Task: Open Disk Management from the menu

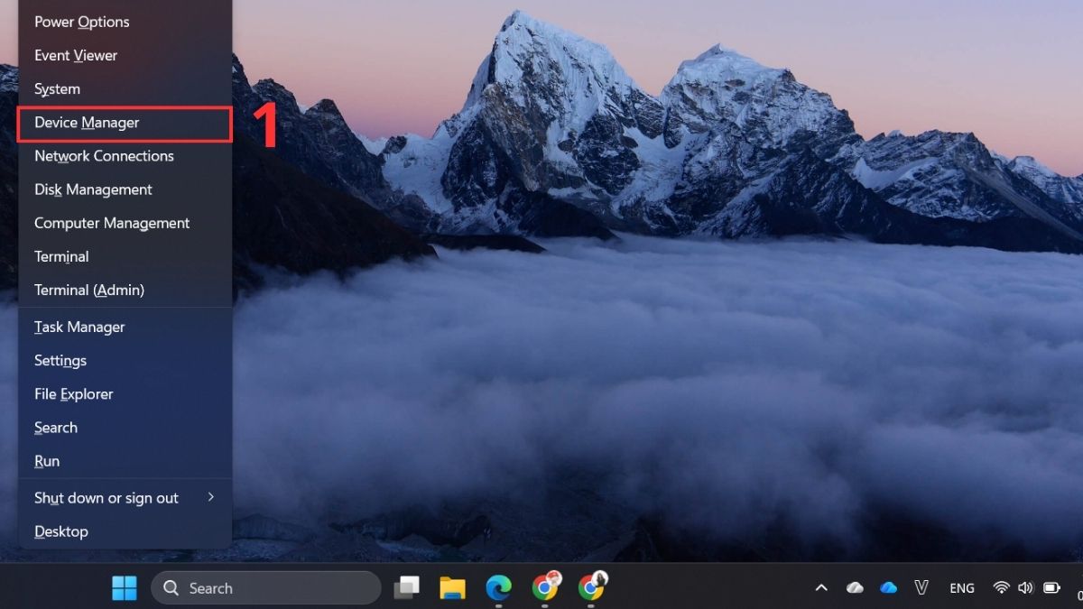Action: [92, 189]
